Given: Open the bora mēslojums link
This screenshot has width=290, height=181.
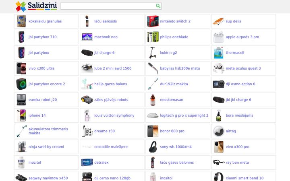Looking at the screenshot, I should tap(239, 115).
